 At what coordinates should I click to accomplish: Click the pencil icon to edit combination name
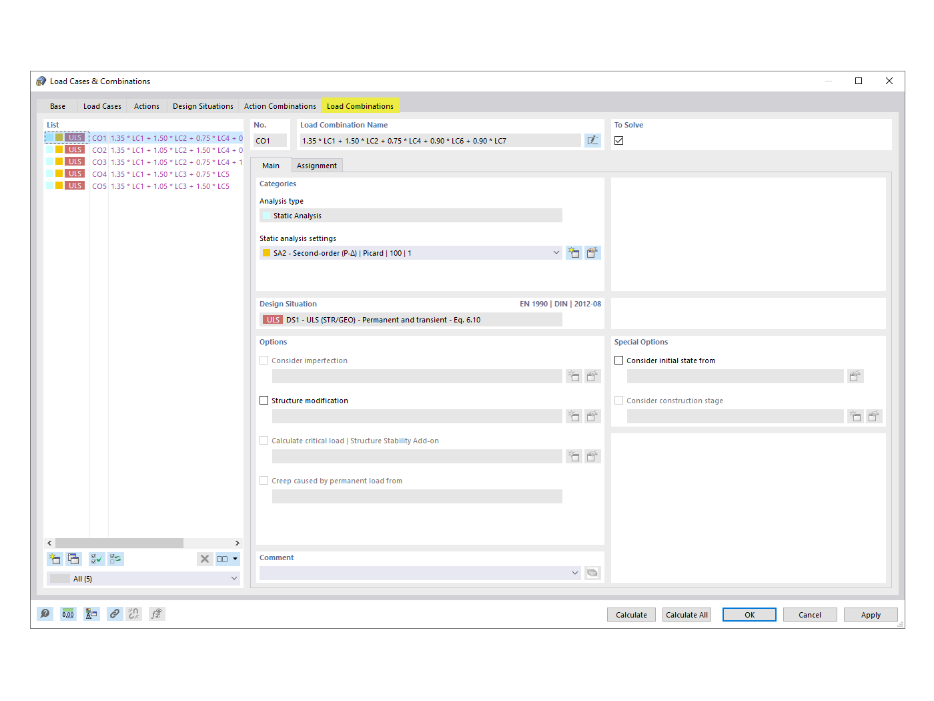(x=592, y=140)
